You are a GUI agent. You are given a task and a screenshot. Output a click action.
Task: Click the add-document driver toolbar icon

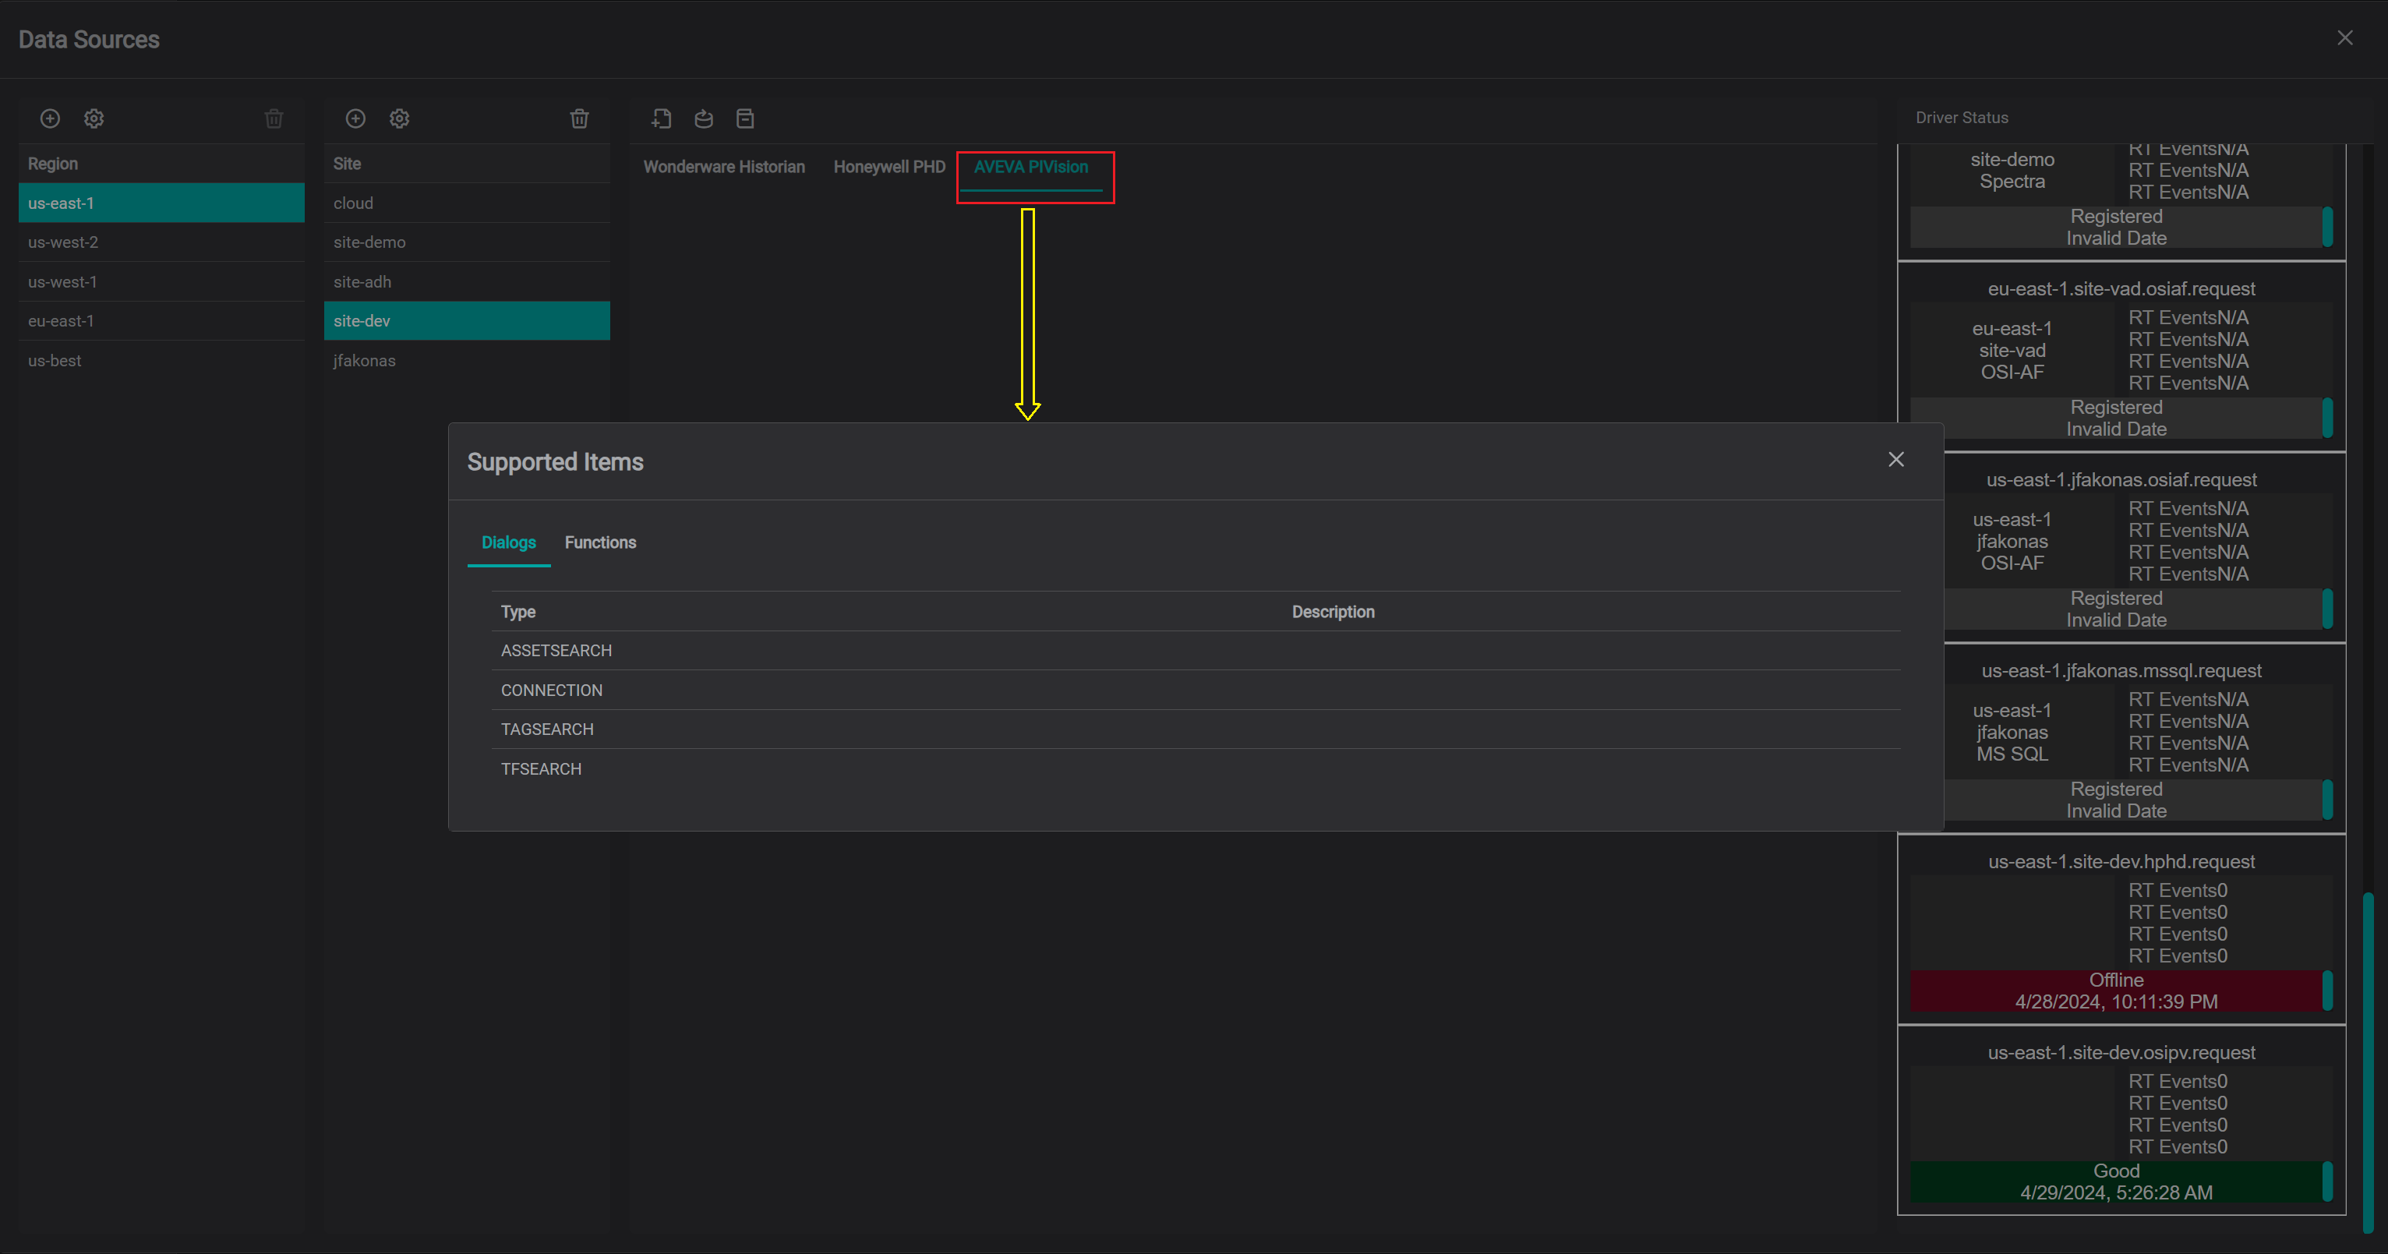[x=661, y=118]
